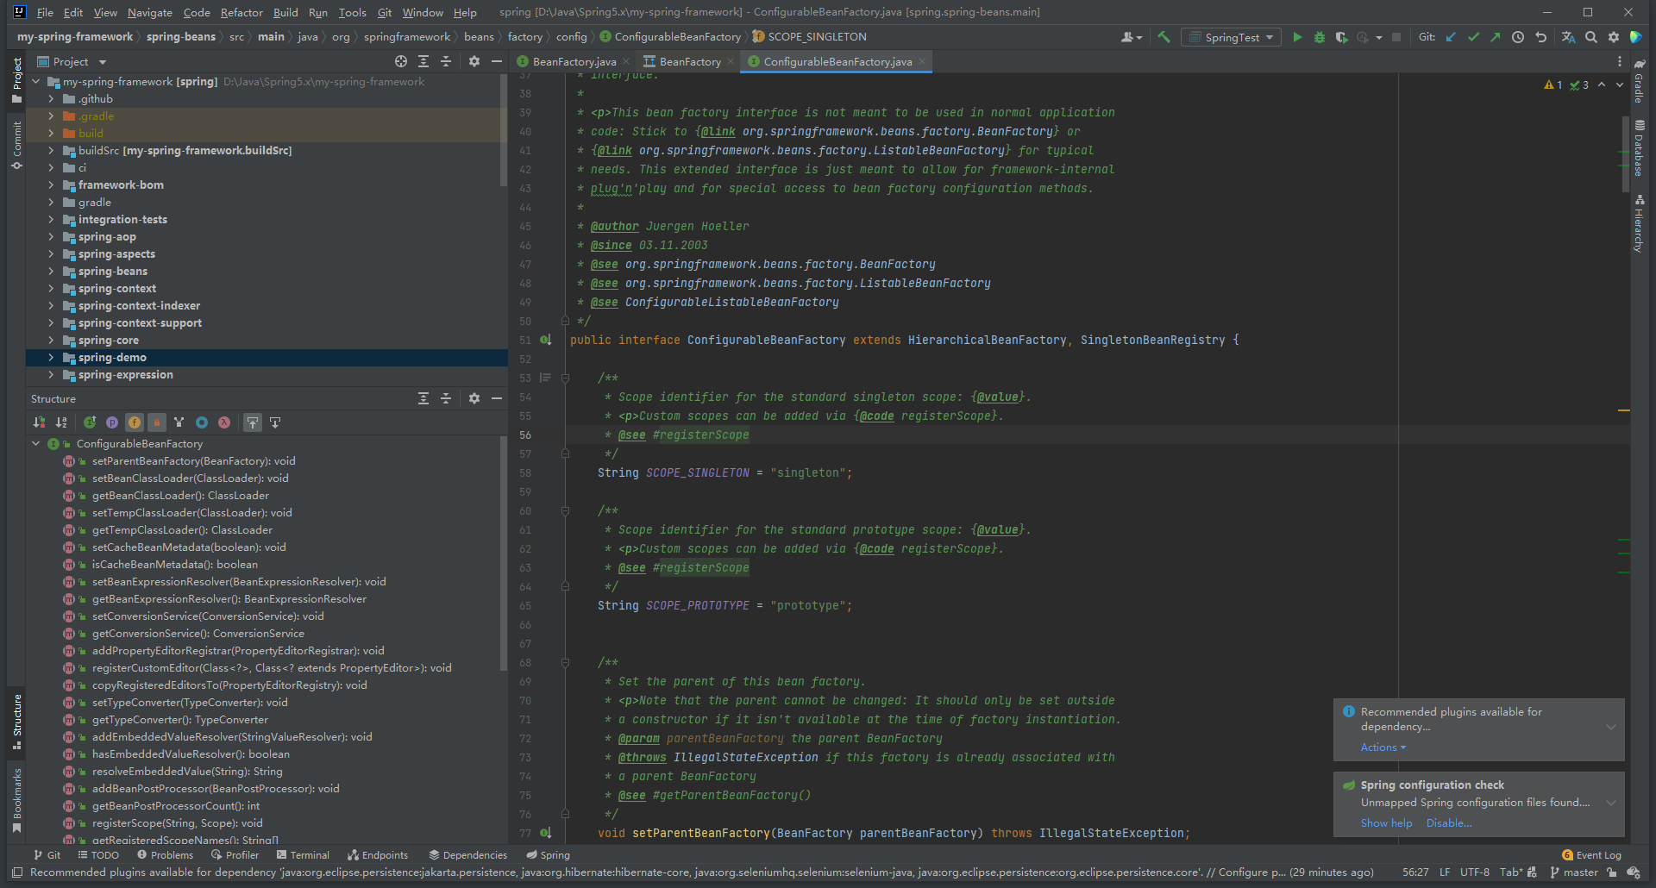Open Project panel options gear

[x=474, y=61]
